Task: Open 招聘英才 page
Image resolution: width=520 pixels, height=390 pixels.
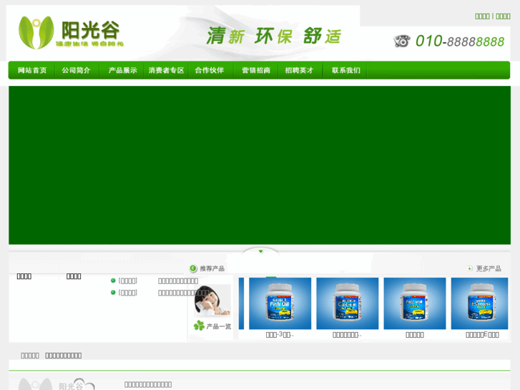Action: tap(299, 70)
